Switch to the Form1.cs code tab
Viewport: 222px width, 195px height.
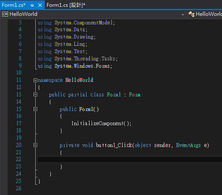point(14,5)
